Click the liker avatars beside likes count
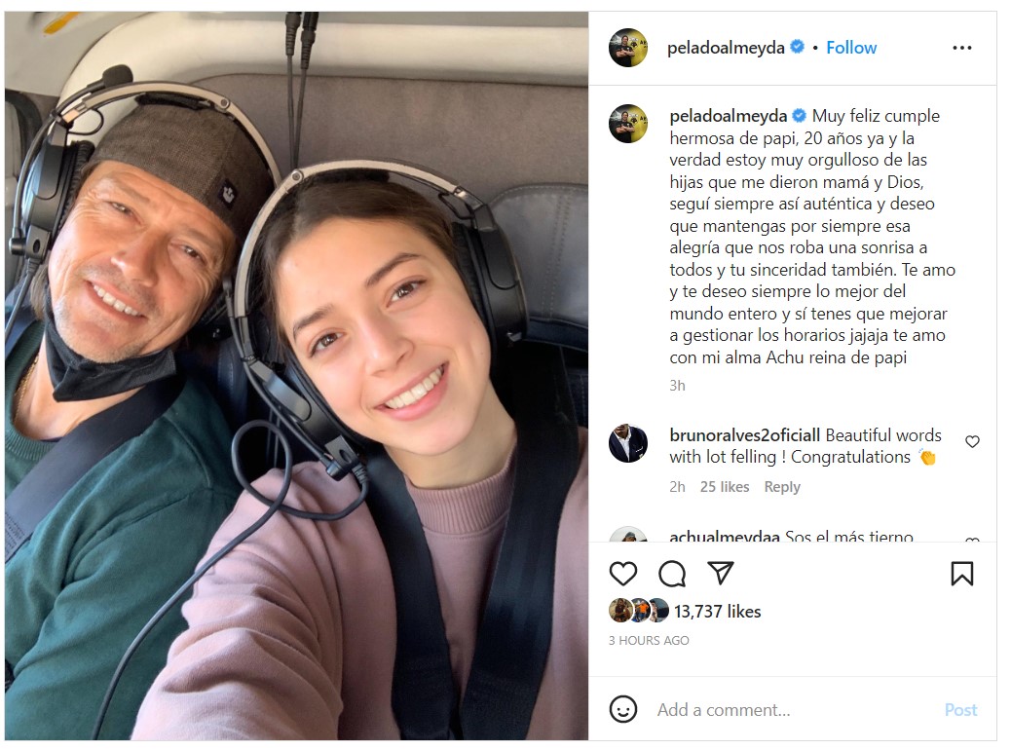 640,611
